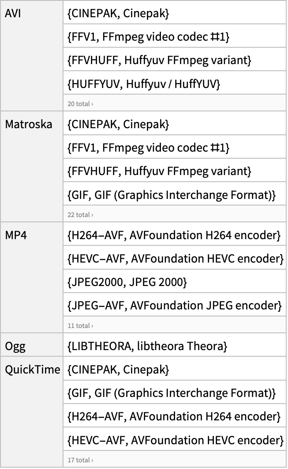Expand the AVI list via '20 total'
288x469 pixels.
80,104
